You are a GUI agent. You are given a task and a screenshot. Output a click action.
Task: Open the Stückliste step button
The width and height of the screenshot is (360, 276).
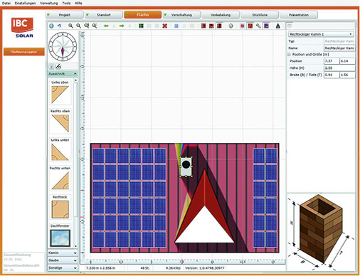(260, 15)
